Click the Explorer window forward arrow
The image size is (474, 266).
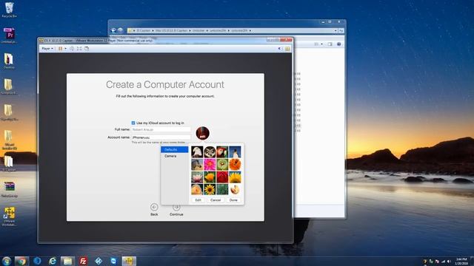coord(120,30)
